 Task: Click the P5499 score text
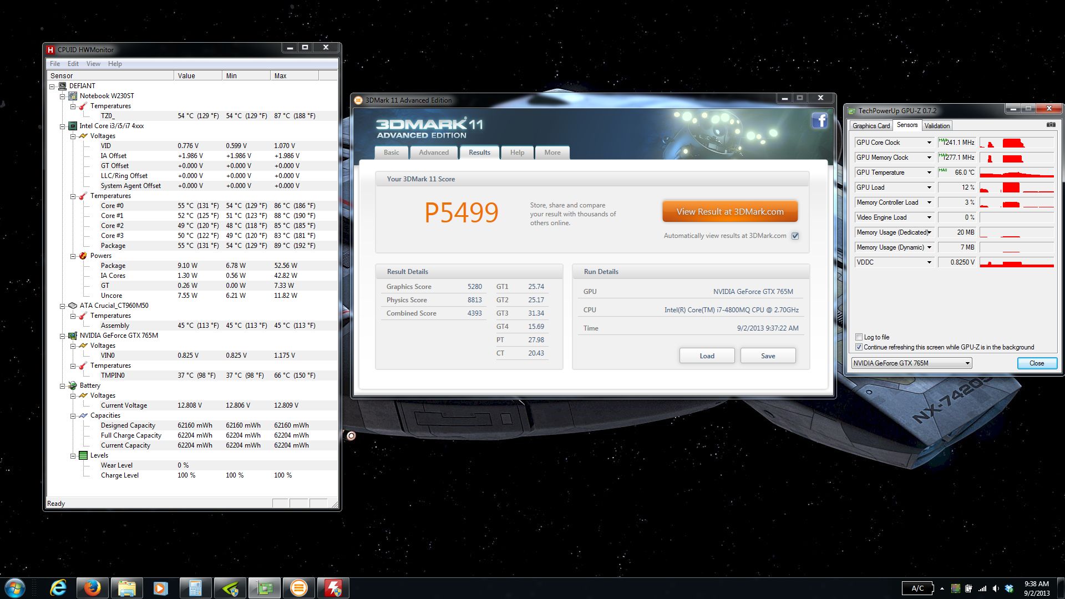coord(461,212)
